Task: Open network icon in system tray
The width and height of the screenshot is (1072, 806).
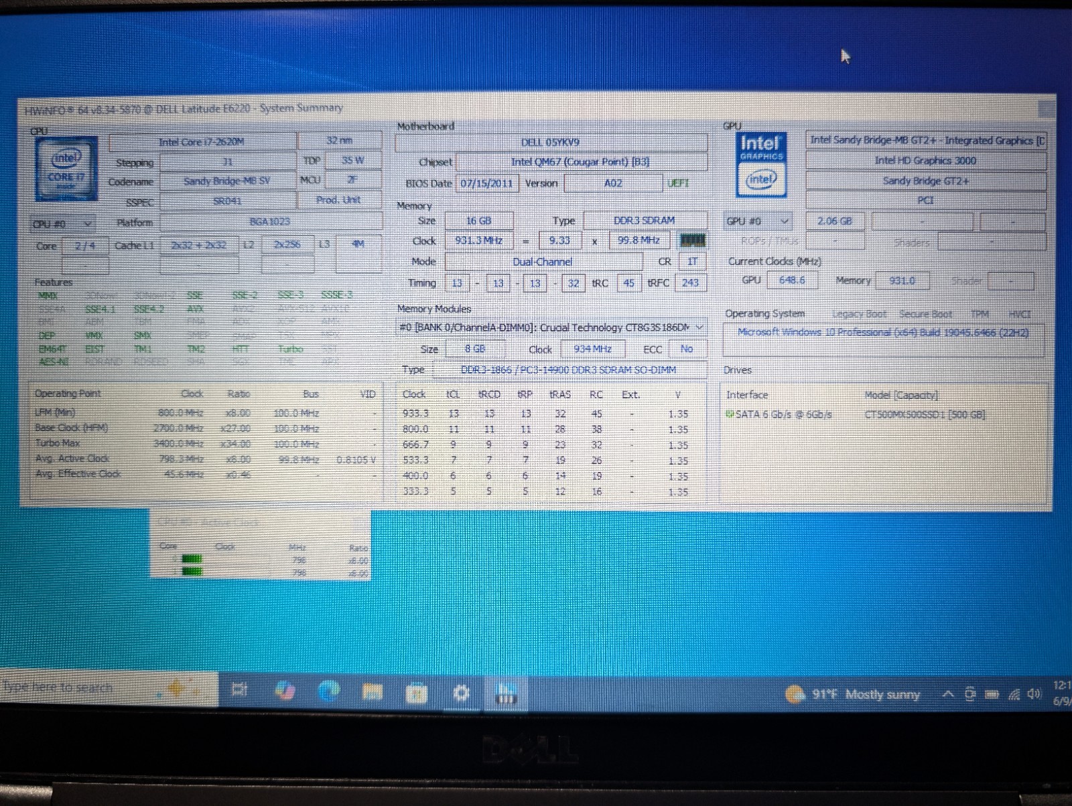Action: point(1014,694)
